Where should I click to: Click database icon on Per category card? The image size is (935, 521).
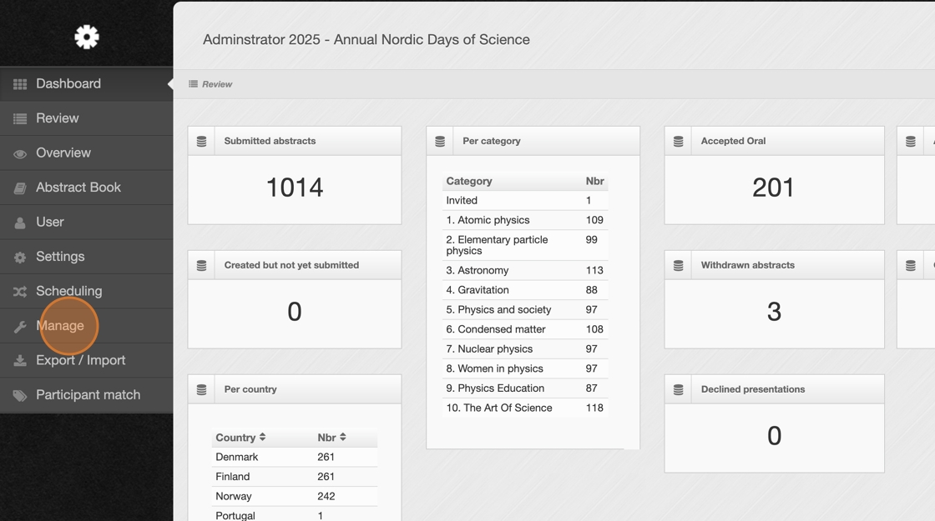coord(440,141)
